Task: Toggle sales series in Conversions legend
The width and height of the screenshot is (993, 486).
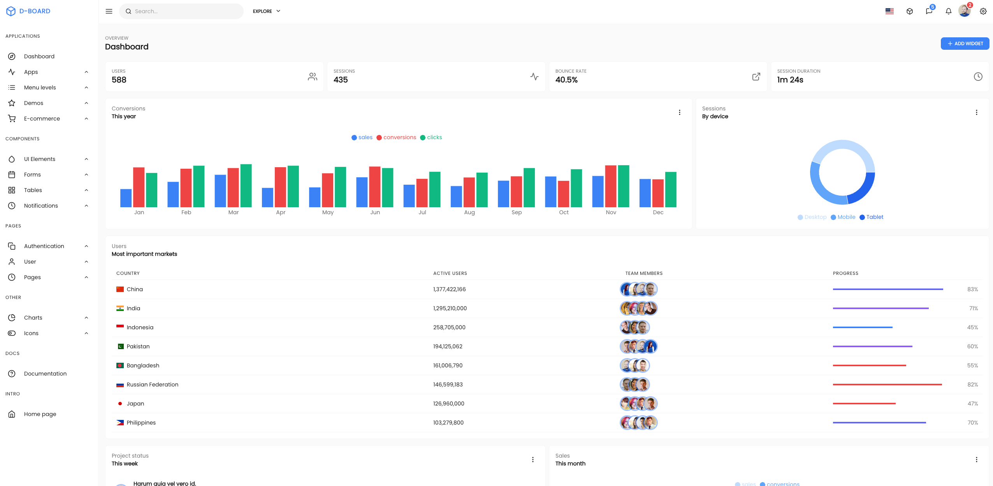Action: coord(362,137)
